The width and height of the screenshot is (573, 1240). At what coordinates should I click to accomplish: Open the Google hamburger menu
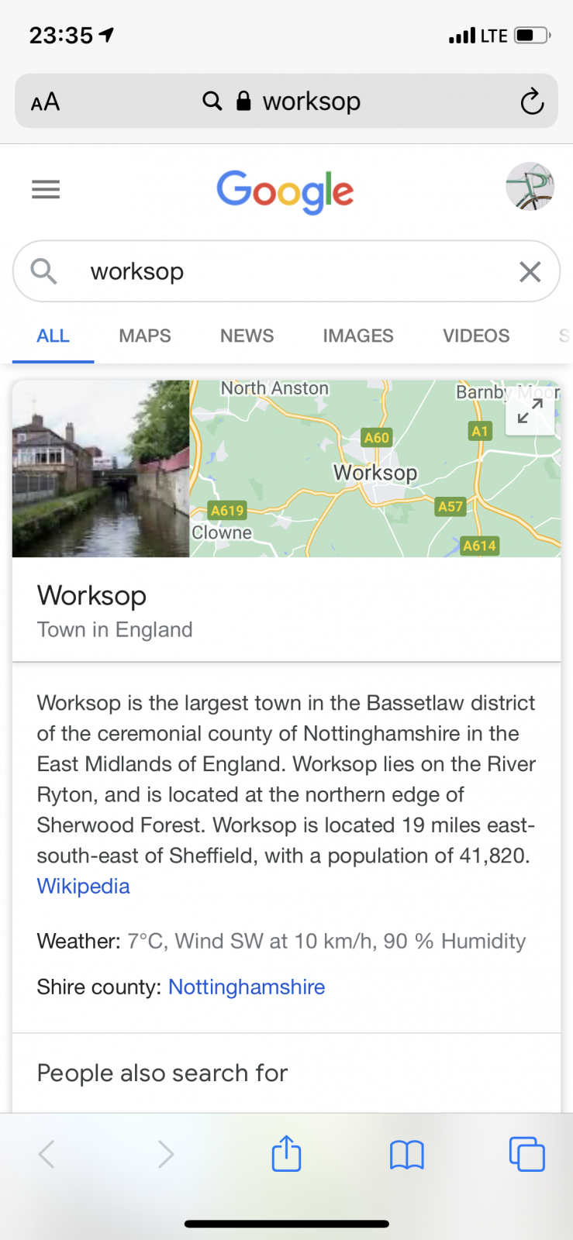pos(46,189)
